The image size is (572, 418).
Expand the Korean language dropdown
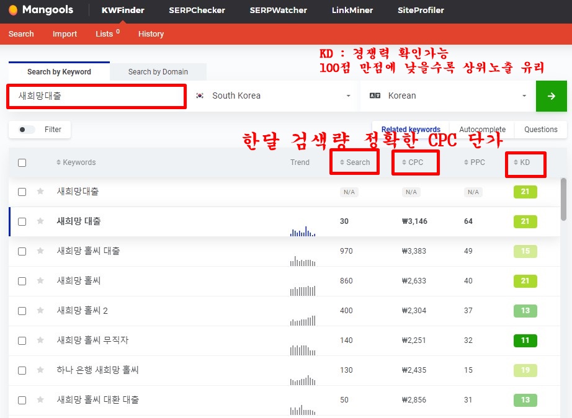448,96
